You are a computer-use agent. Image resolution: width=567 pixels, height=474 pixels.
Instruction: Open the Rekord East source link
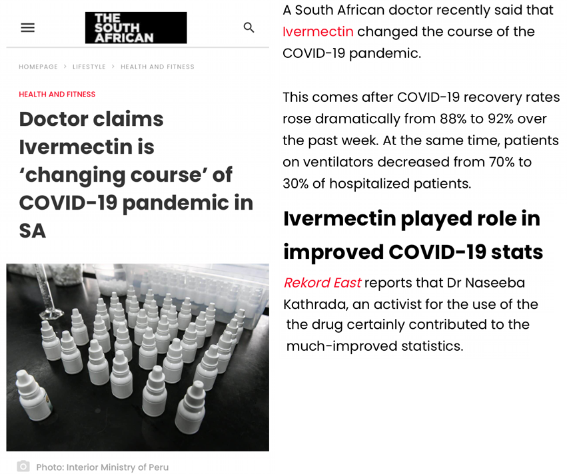tap(322, 283)
